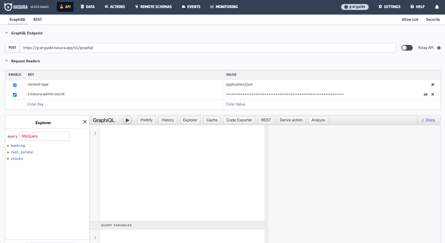
Task: Prettify the current GraphQL query
Action: point(146,120)
